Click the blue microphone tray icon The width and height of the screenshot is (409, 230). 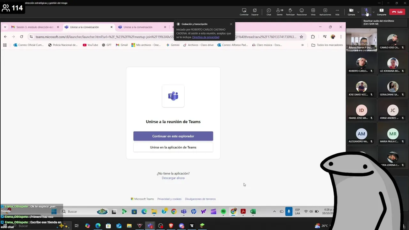[x=289, y=211]
